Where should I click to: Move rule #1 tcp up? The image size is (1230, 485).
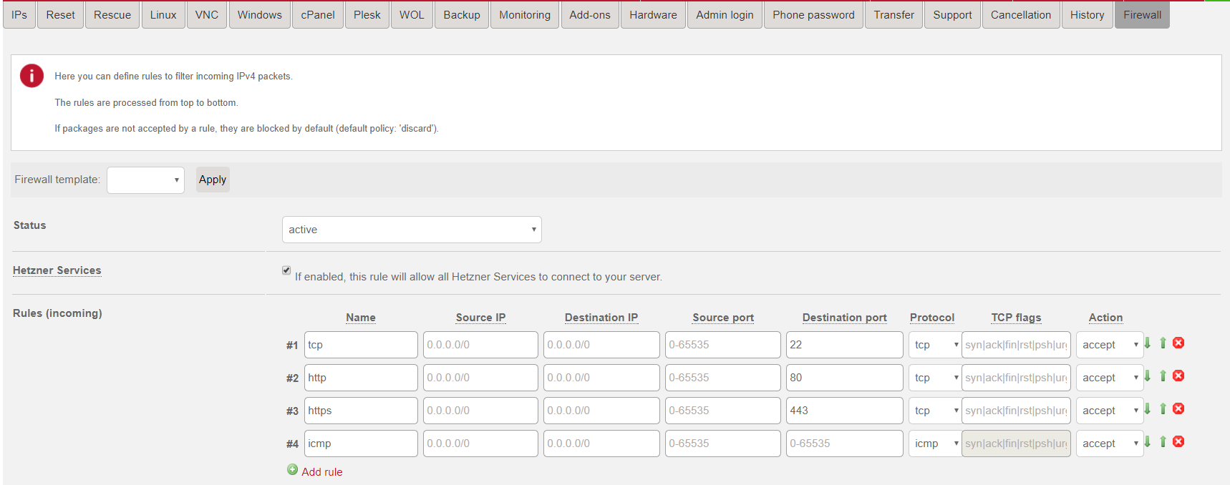point(1163,343)
